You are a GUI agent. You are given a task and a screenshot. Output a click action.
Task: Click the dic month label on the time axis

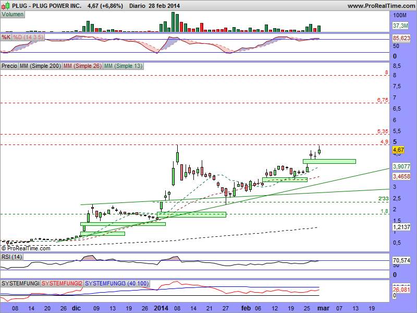[76, 308]
